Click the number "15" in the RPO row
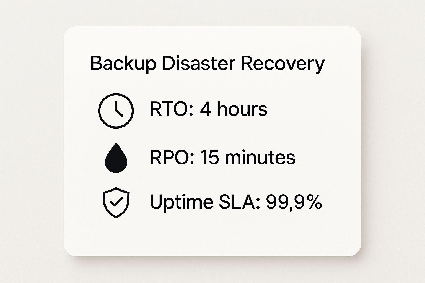Viewport: 425px width, 283px height. coord(209,158)
